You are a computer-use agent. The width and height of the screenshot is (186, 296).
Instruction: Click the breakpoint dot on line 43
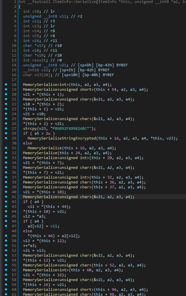pos(6,207)
